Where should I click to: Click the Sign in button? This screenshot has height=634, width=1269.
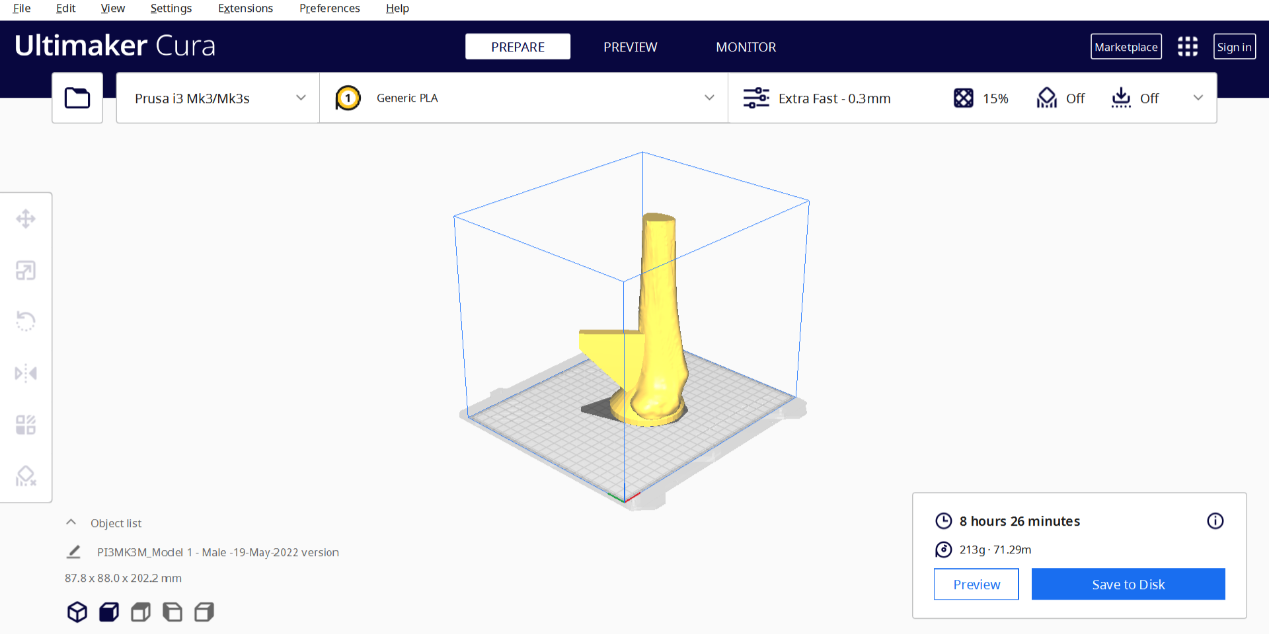(x=1234, y=47)
